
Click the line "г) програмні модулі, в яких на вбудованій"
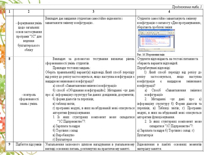tap(94, 108)
